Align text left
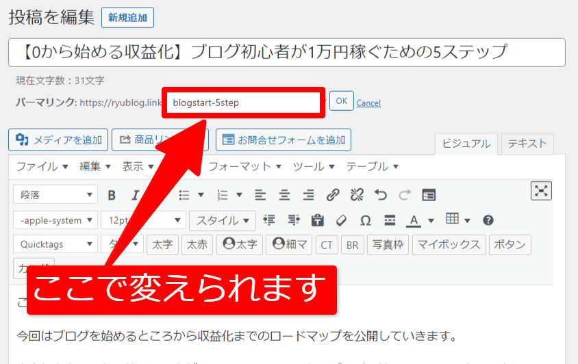Image resolution: width=578 pixels, height=364 pixels. click(x=260, y=195)
